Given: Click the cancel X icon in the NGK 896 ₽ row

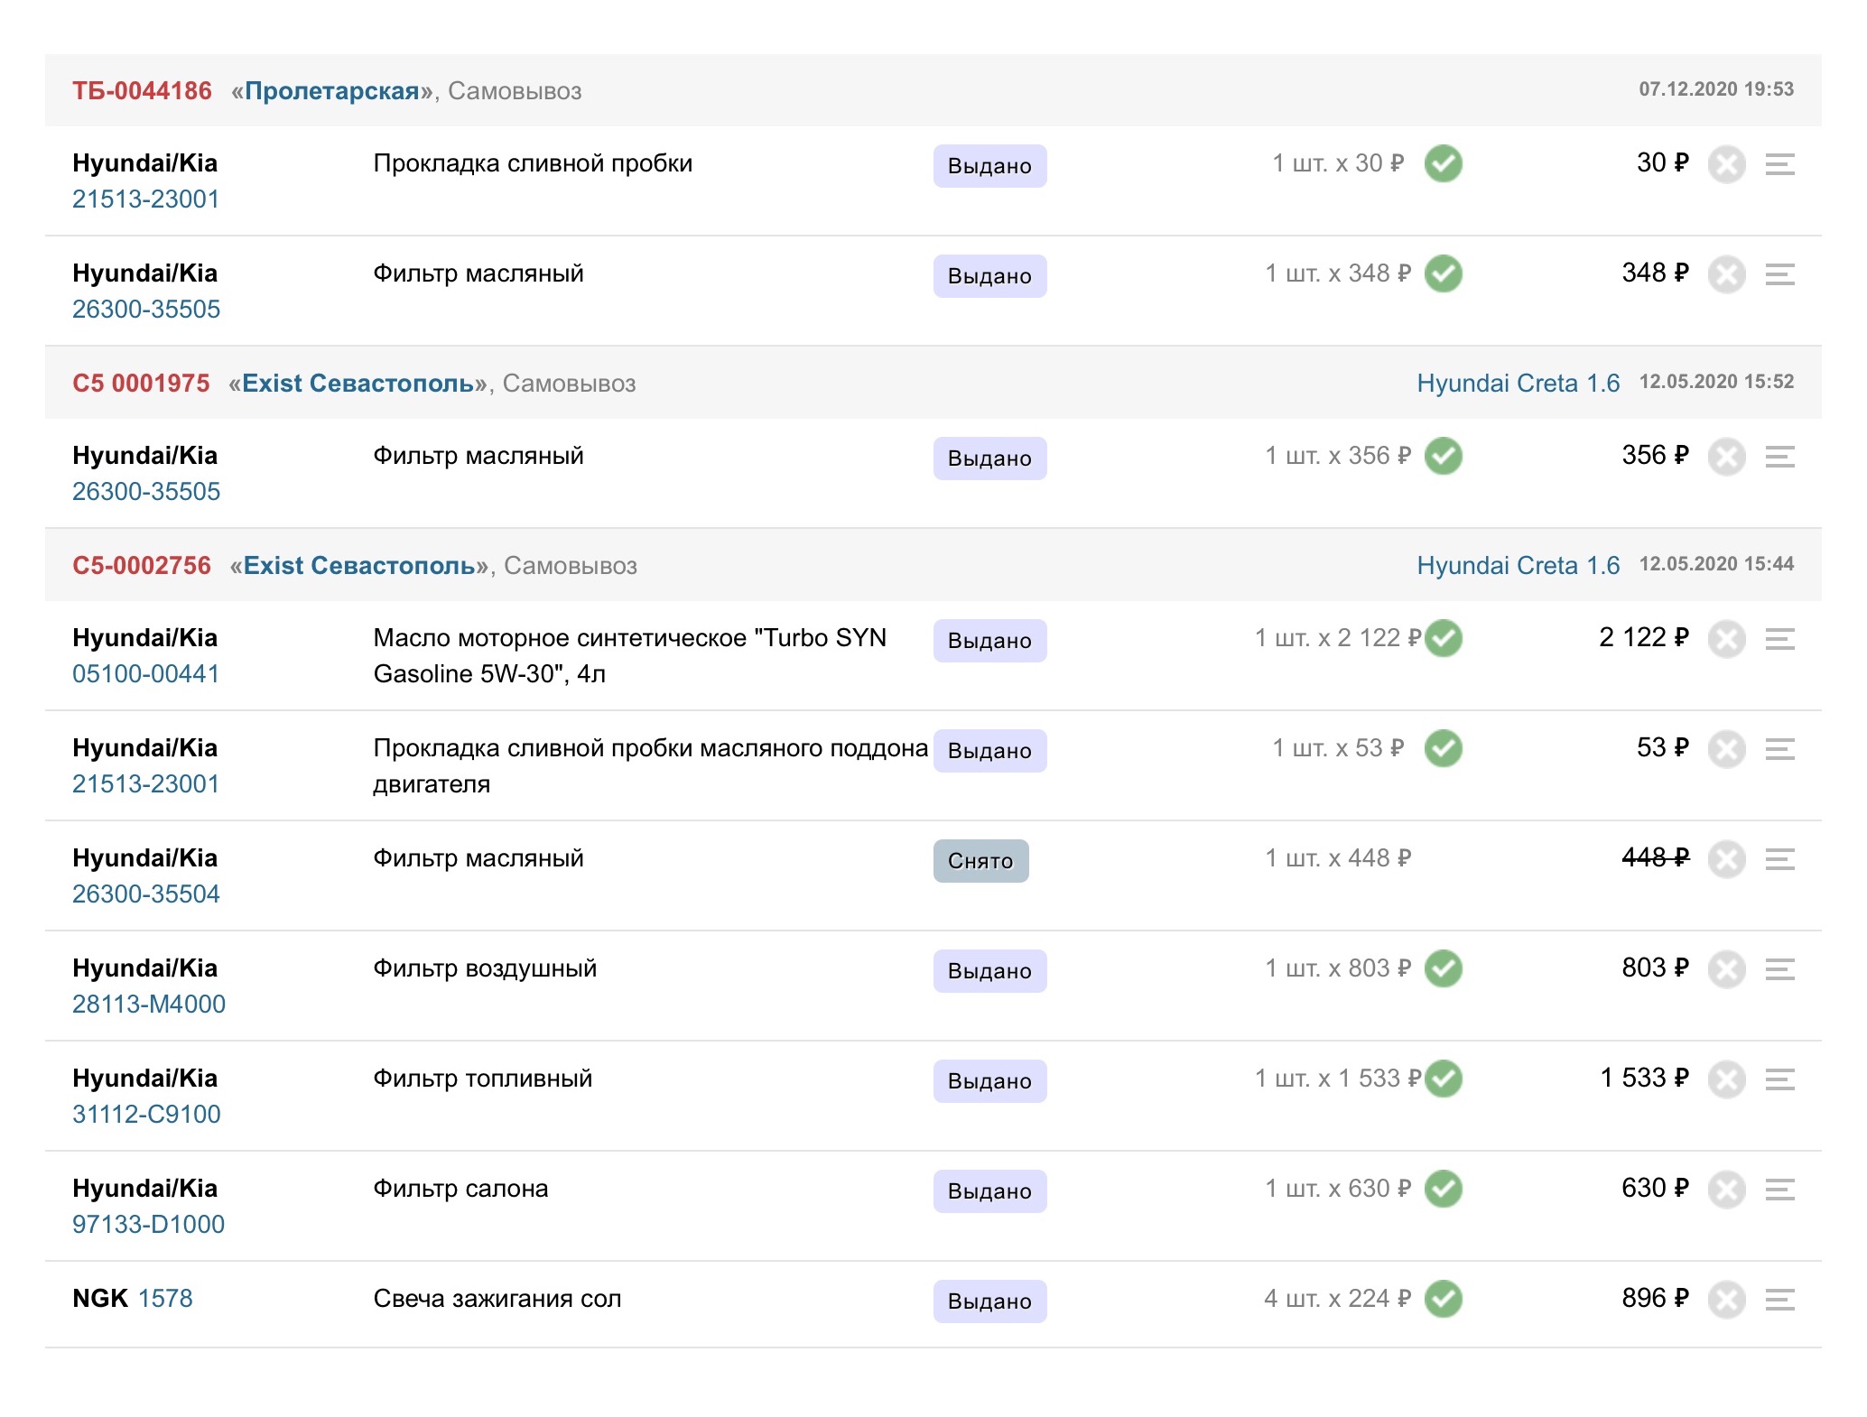Looking at the screenshot, I should (1726, 1300).
